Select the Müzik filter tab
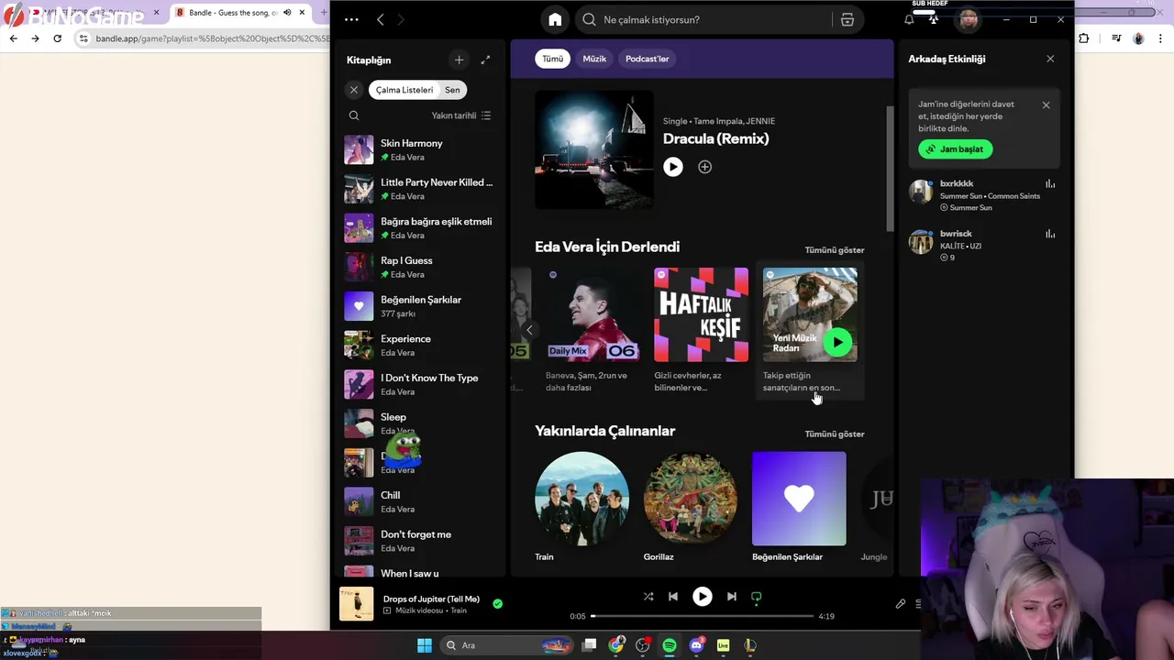This screenshot has width=1174, height=660. pyautogui.click(x=594, y=59)
